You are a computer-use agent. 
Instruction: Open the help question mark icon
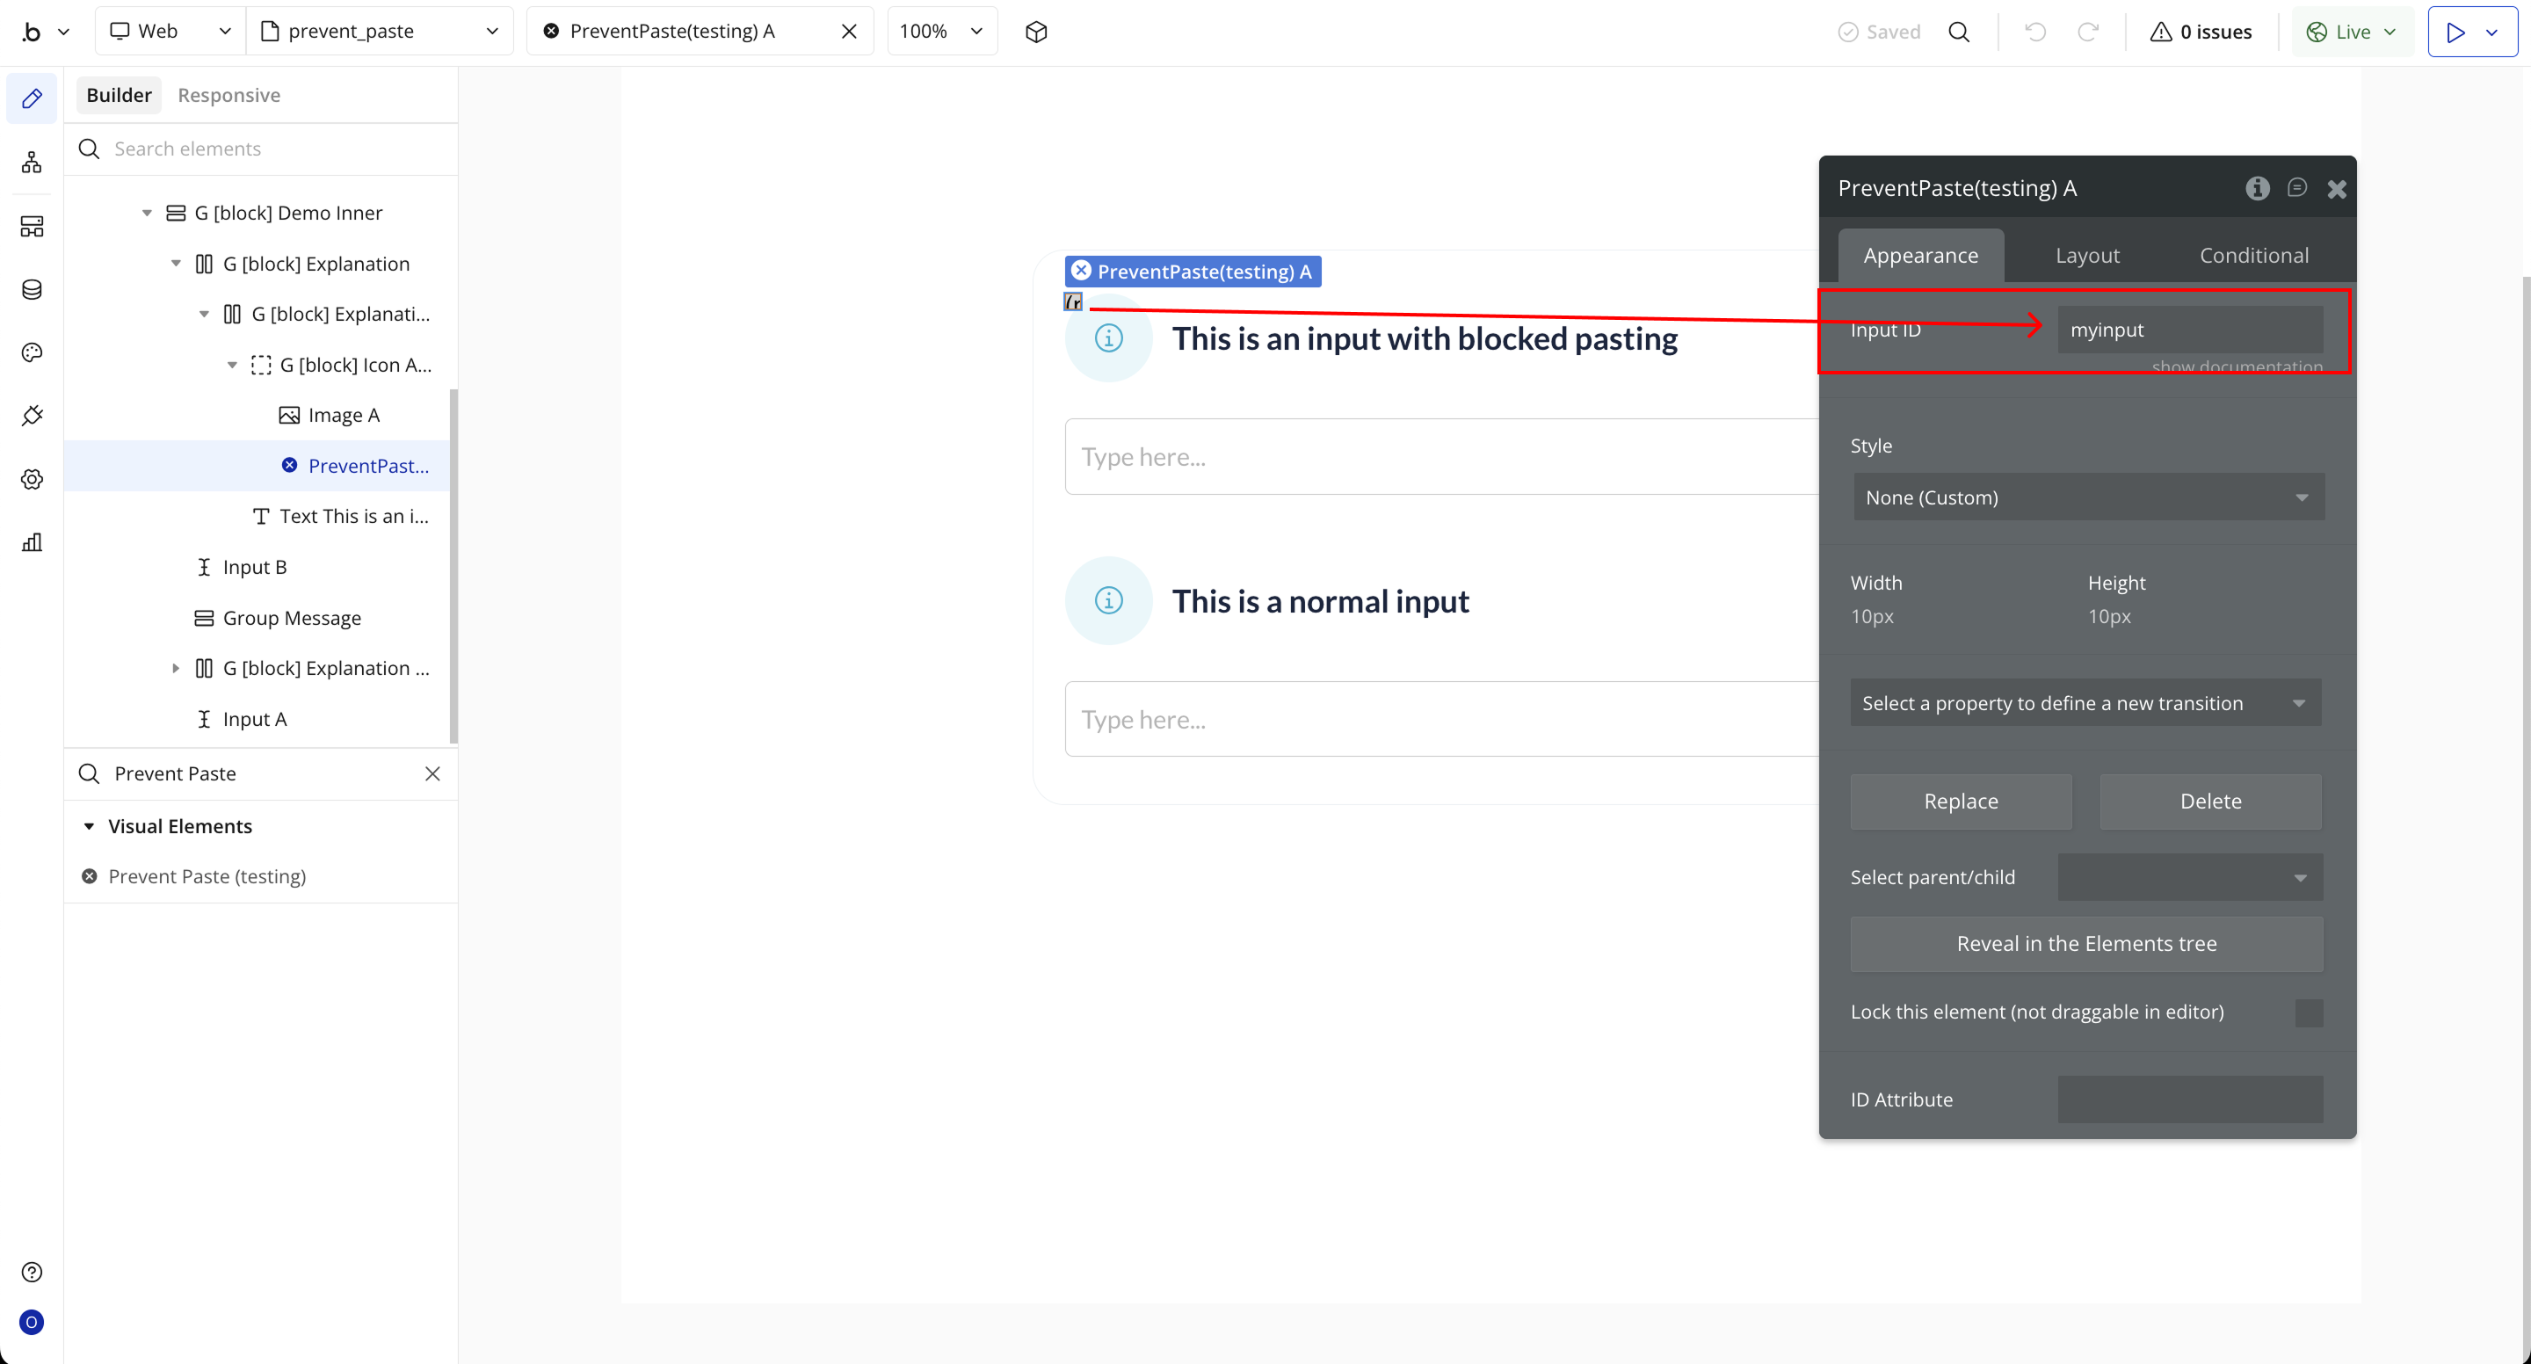[x=32, y=1272]
